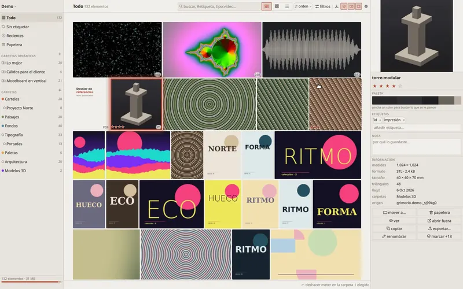Click the añadir etiqueta field
Viewport: 463px width, 289px height.
coord(416,128)
